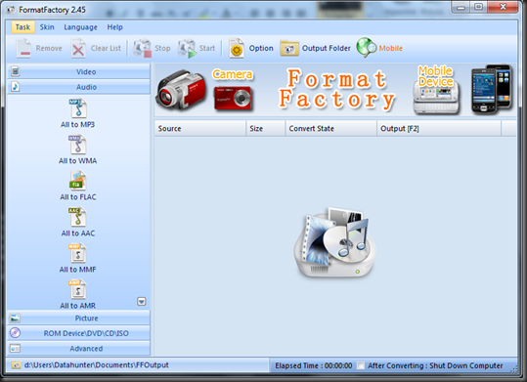Expand the Video category panel
Viewport: 527px width, 382px height.
(x=78, y=71)
